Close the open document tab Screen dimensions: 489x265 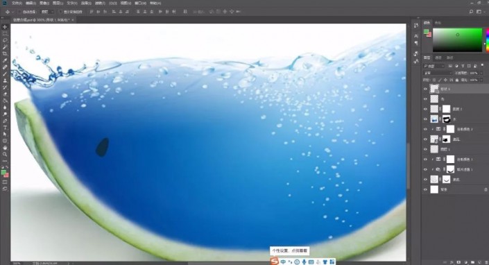pyautogui.click(x=73, y=19)
